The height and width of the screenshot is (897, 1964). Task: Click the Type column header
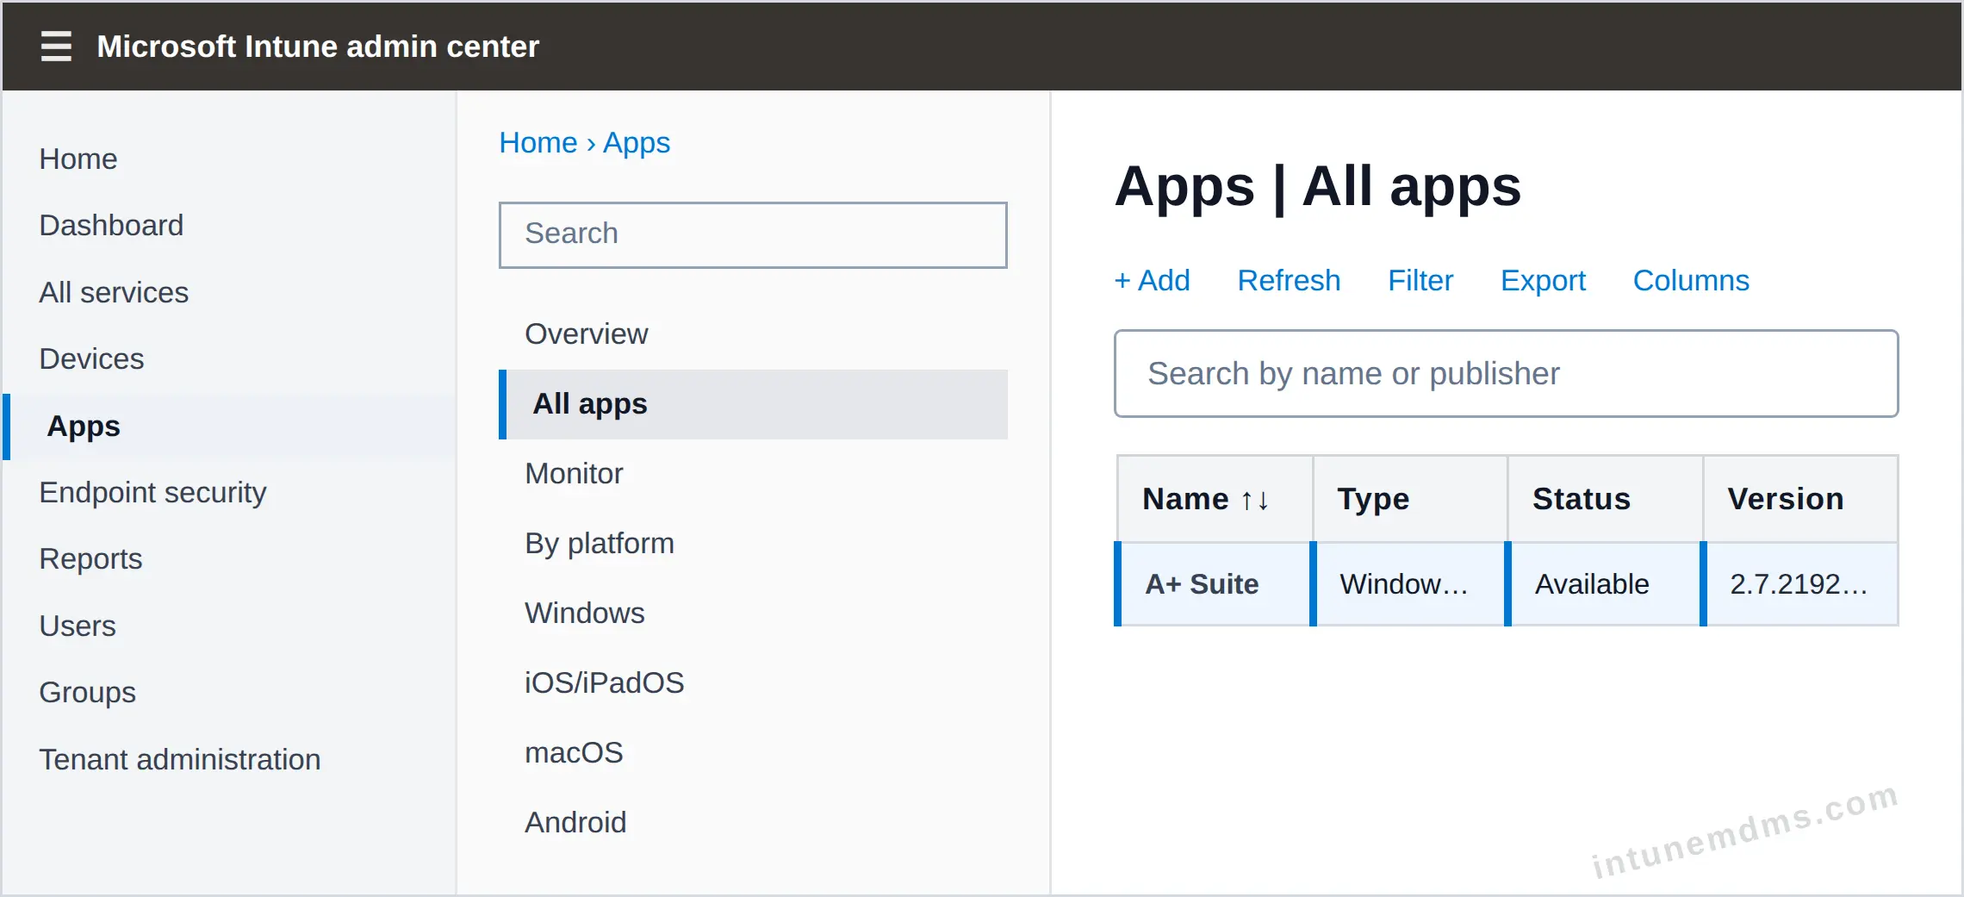click(1410, 499)
